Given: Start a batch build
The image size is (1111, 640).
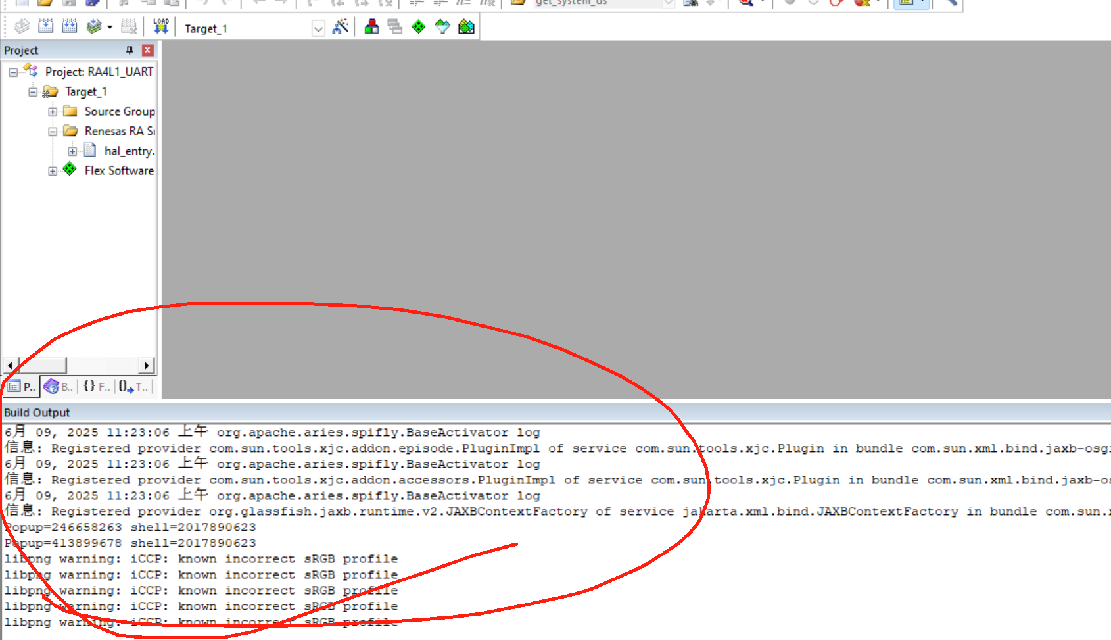Looking at the screenshot, I should pos(95,26).
